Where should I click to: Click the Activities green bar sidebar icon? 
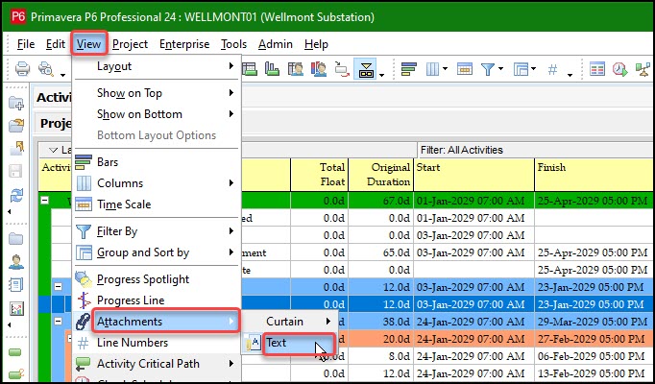(15, 352)
